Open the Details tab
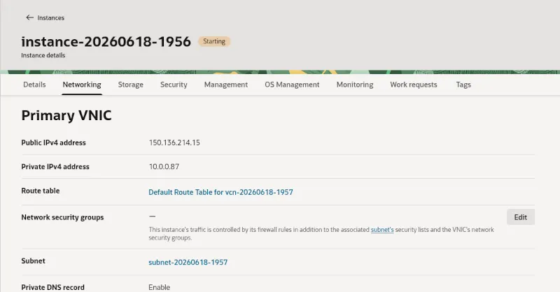The height and width of the screenshot is (292, 560). point(34,85)
